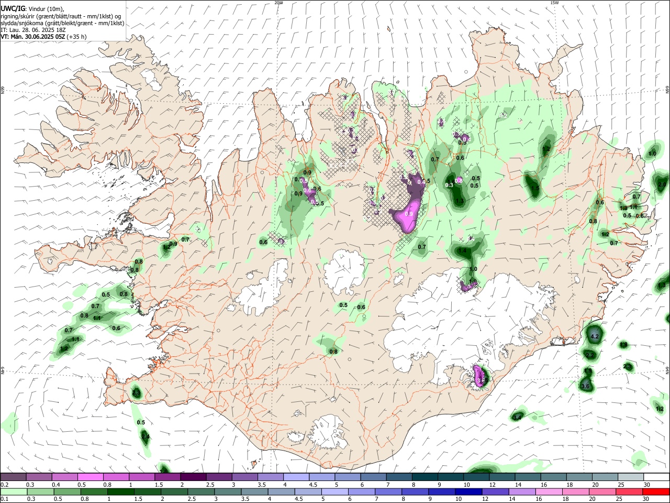Screen dimensions: 670x503
Task: Click the dark teal 8 swatch in the snow scale
Action: [425, 477]
